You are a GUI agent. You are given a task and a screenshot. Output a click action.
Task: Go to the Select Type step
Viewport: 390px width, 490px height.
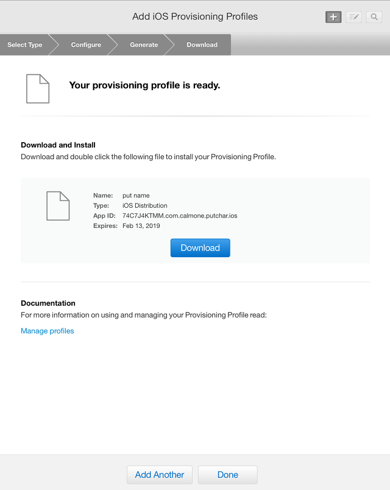(25, 44)
